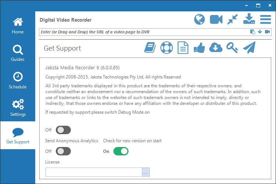The width and height of the screenshot is (276, 184).
Task: Open the Home section in sidebar
Action: 18,26
